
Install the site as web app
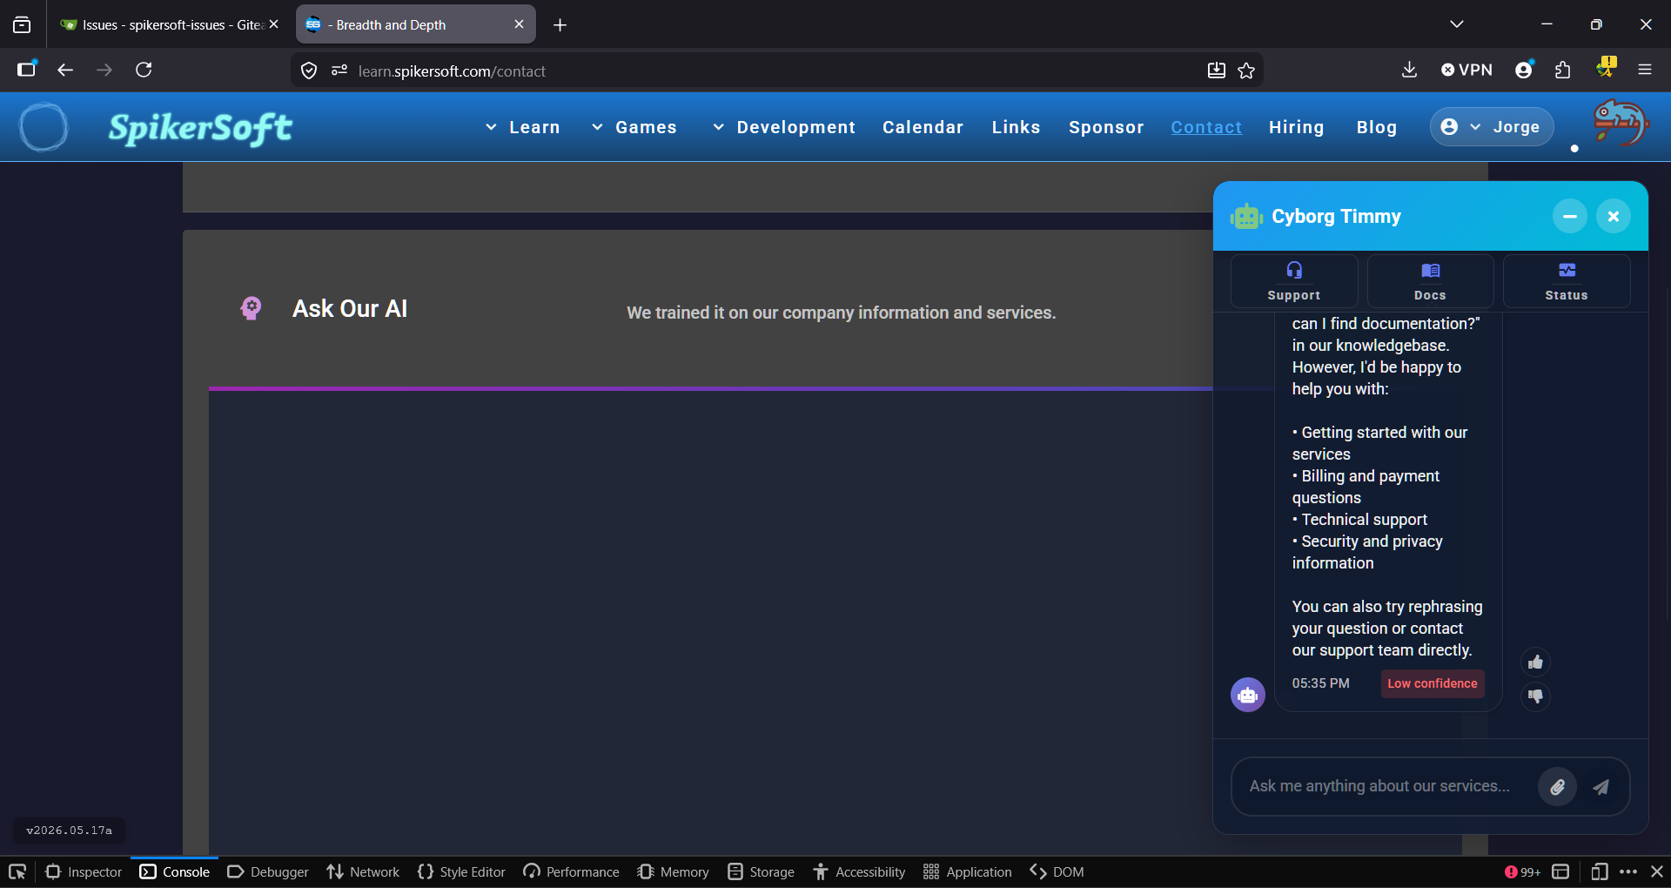point(1216,71)
